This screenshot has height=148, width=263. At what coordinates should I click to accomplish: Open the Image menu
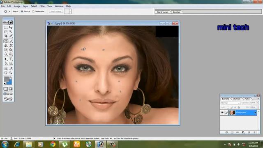coord(17,6)
